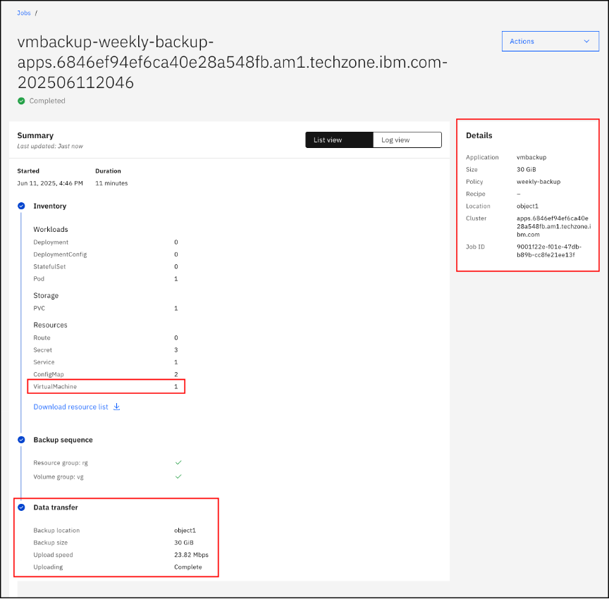The image size is (609, 599).
Task: Open the Actions dropdown menu
Action: (x=550, y=42)
